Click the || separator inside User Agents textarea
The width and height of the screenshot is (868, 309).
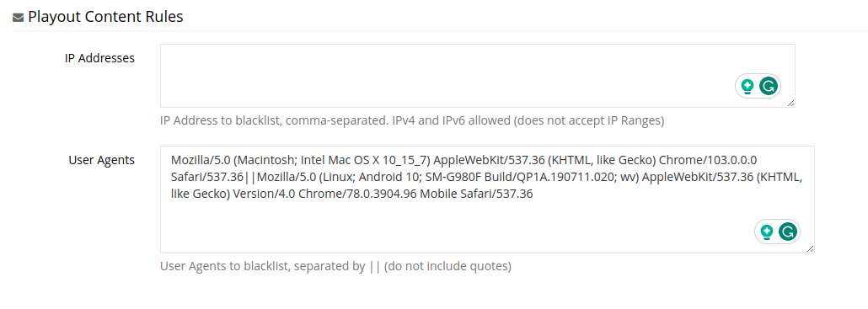pos(251,178)
